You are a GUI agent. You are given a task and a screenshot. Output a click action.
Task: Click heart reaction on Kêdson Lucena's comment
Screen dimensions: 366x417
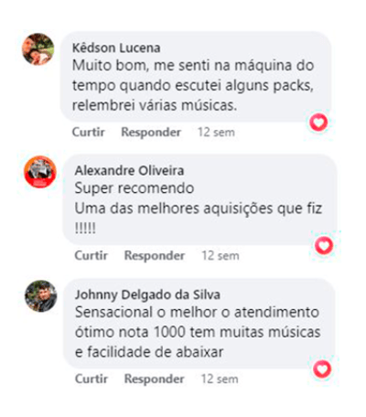(x=318, y=123)
